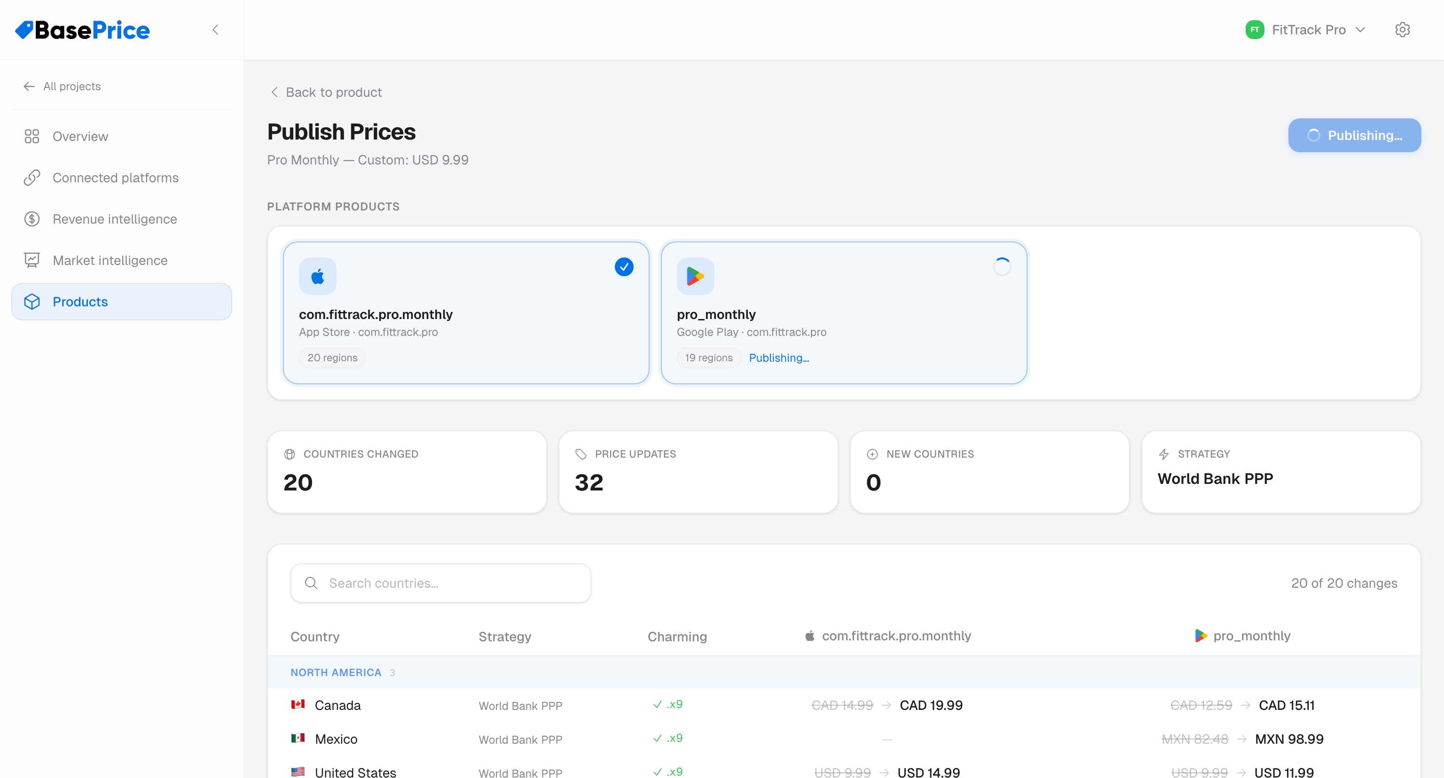Select the Canada row

[844, 705]
